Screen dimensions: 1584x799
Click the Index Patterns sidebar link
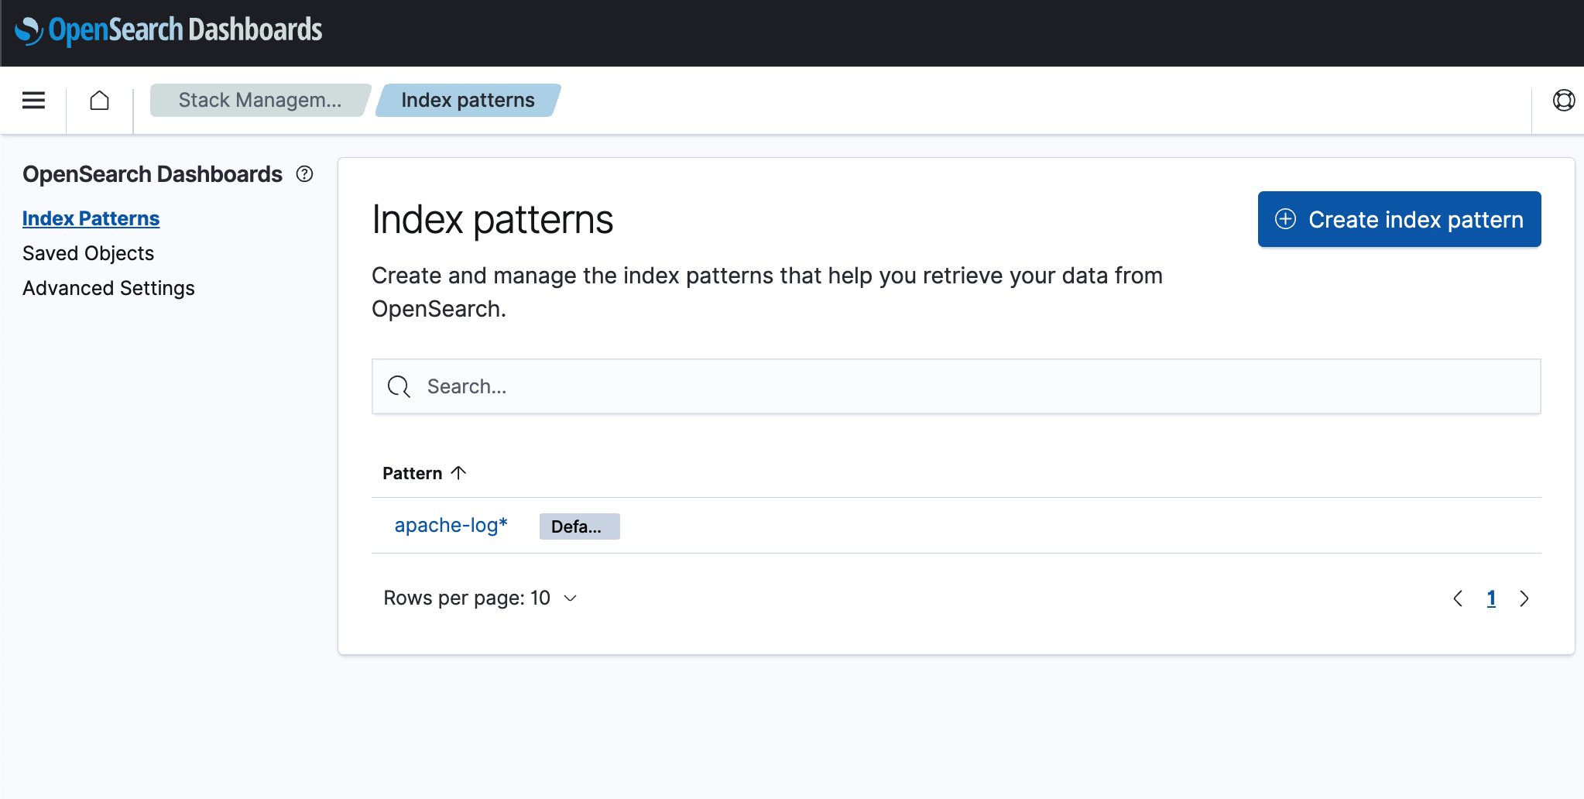tap(91, 218)
